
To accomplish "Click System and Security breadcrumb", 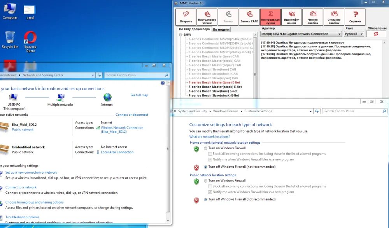I will 192,111.
